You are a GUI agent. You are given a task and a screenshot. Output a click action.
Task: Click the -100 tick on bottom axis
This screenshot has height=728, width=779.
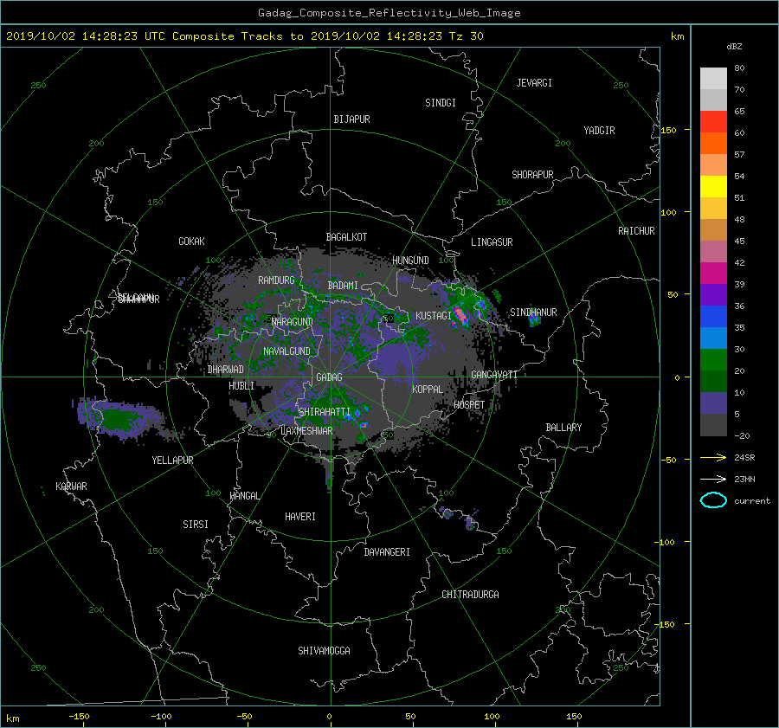(x=161, y=717)
